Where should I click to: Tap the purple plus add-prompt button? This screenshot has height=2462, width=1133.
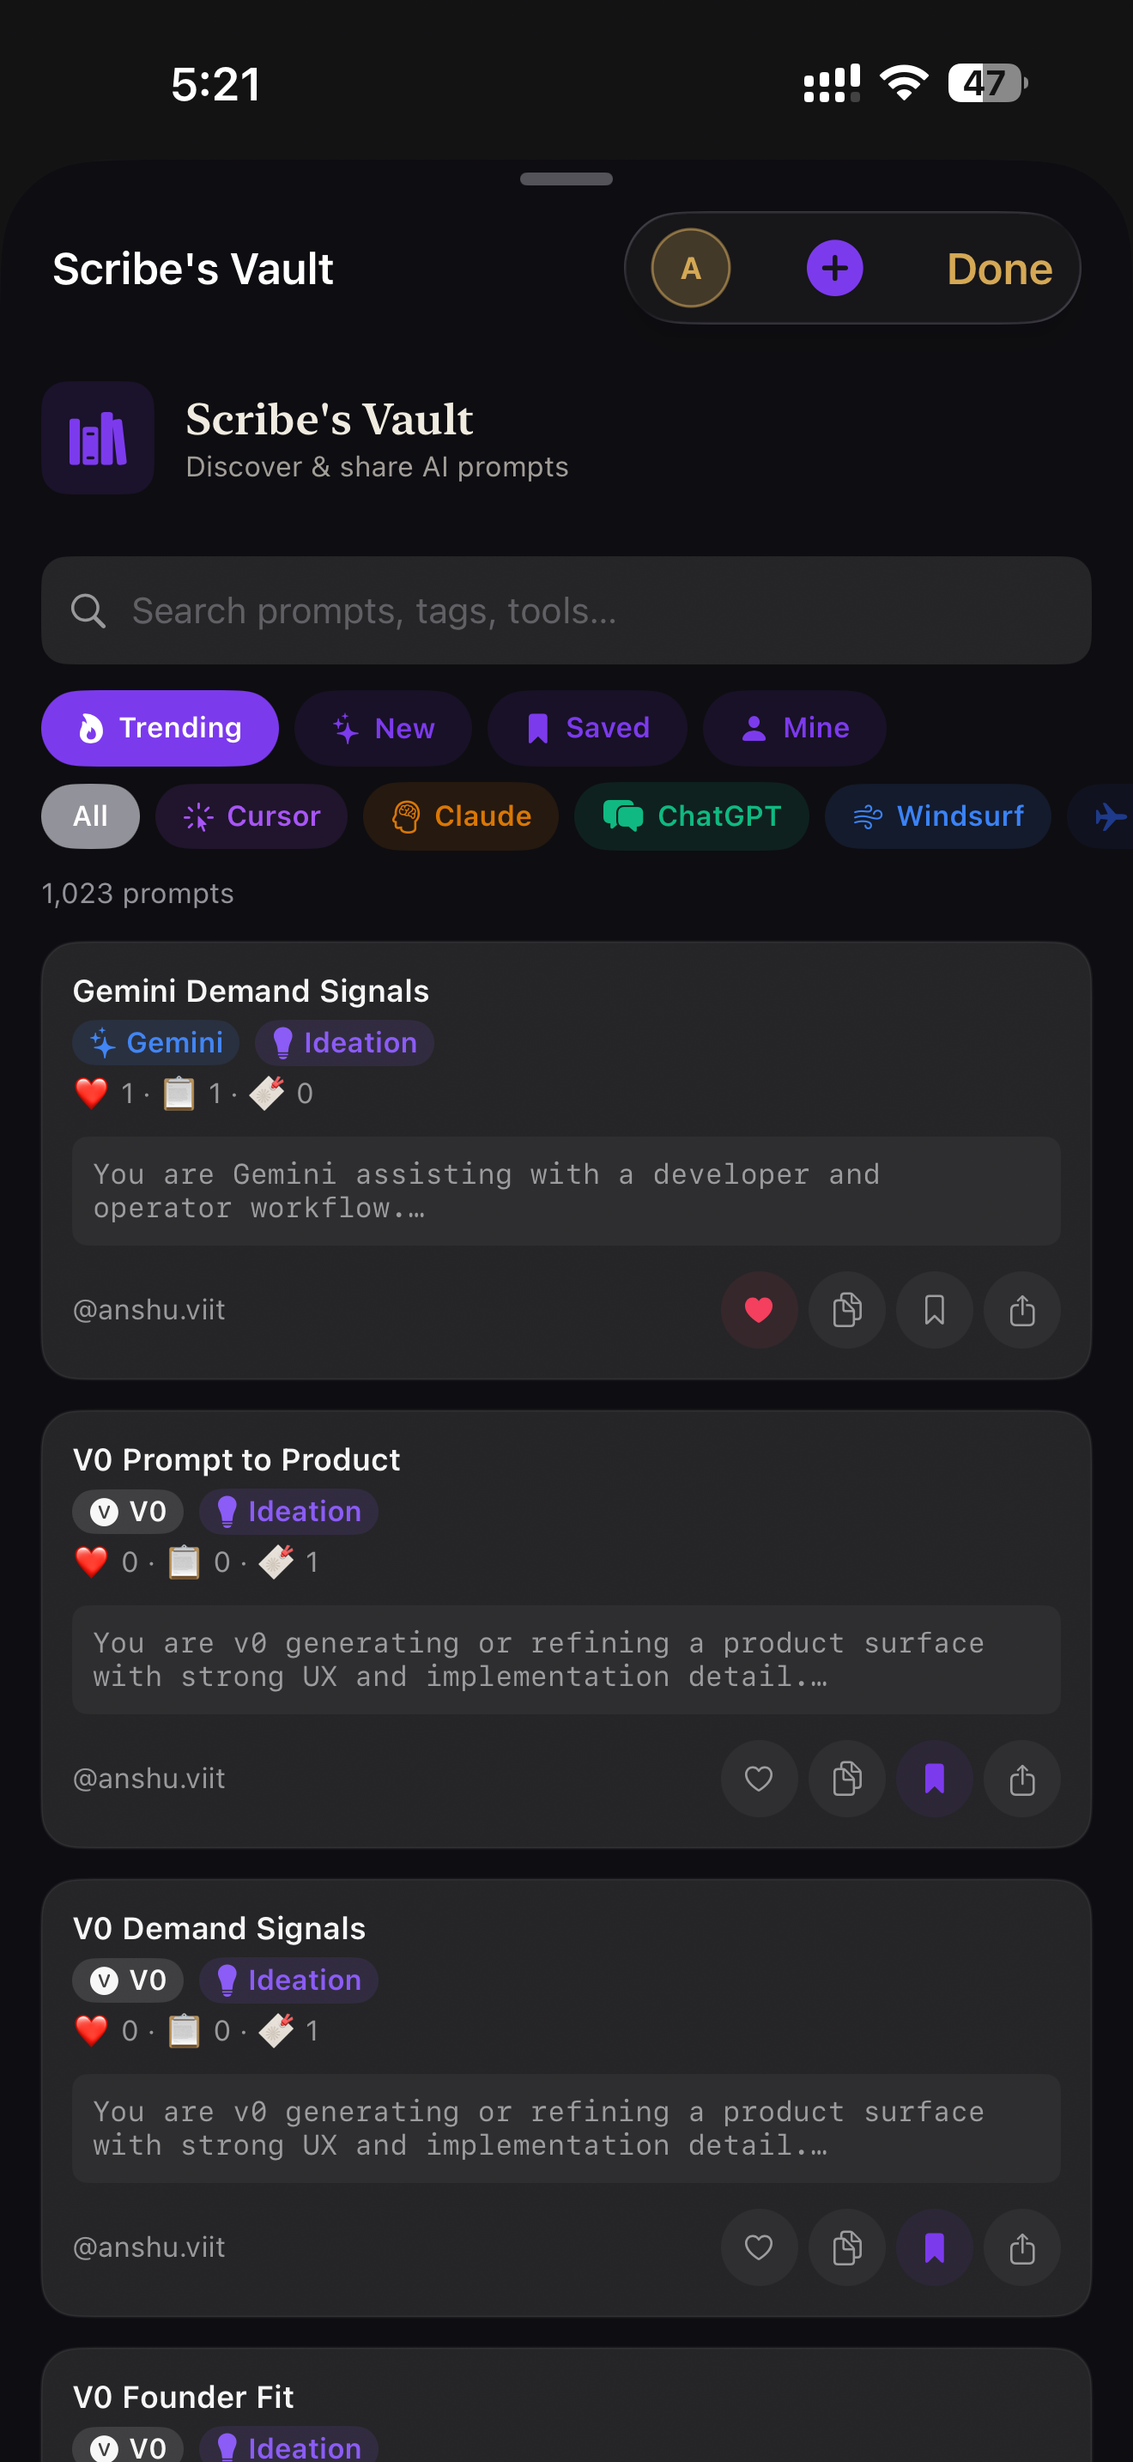(x=834, y=268)
